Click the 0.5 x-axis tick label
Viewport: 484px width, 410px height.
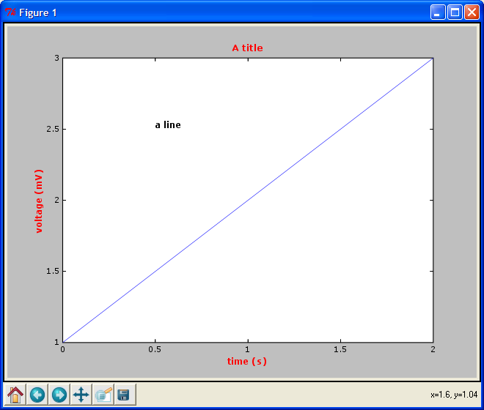click(x=155, y=349)
